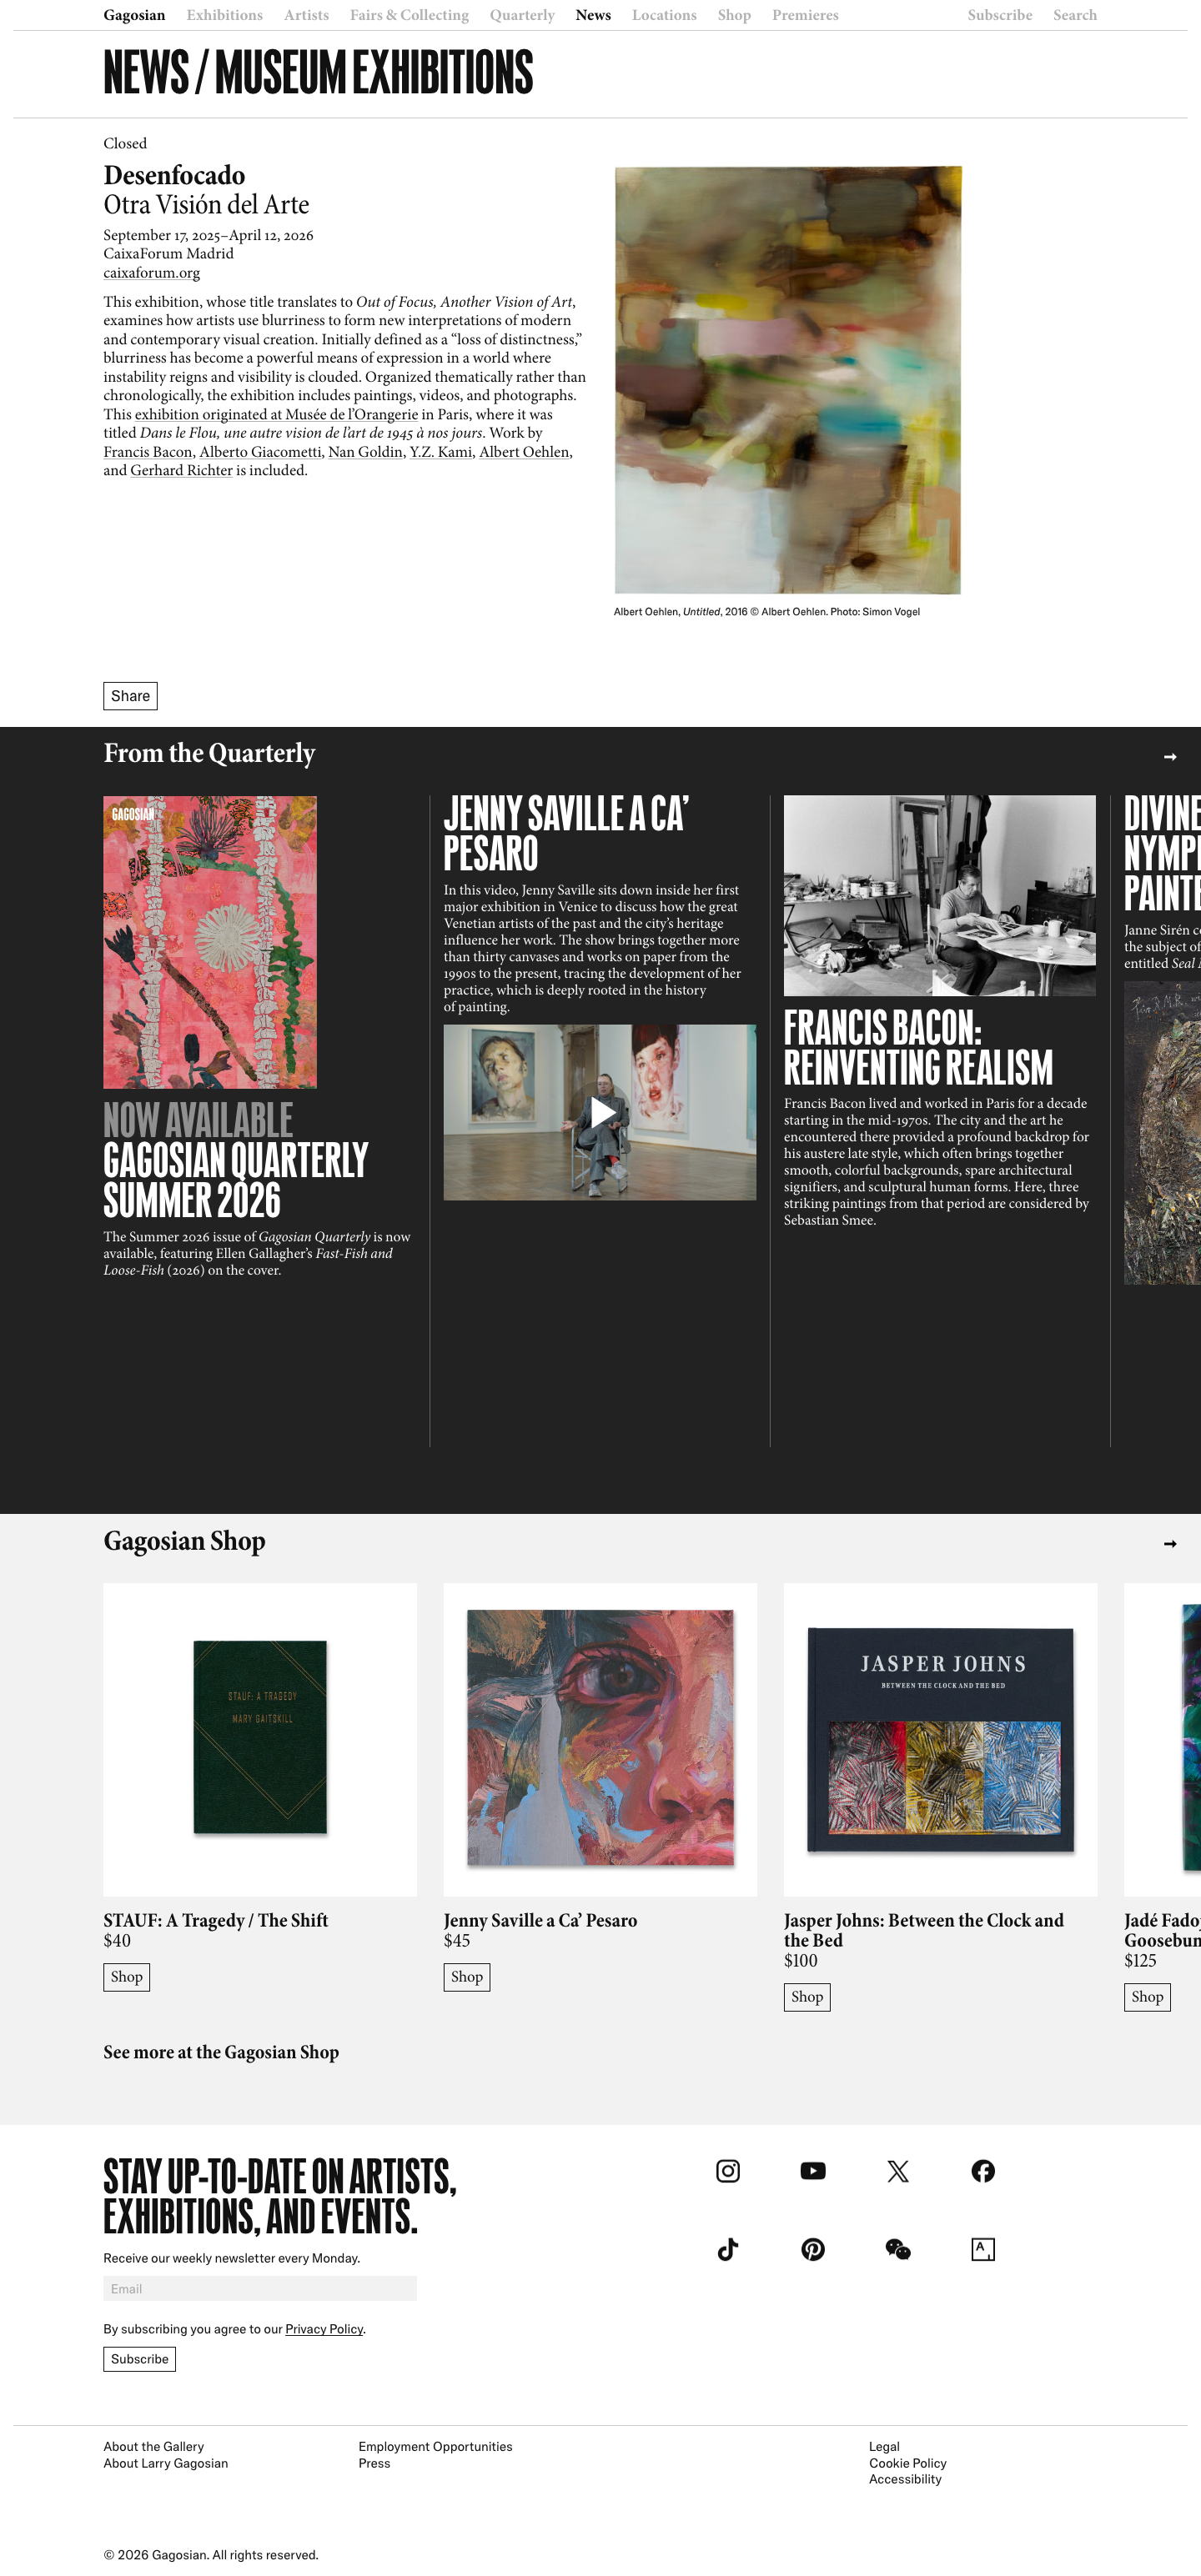Shop the $125 Jadé Fadojutimi item
Screen dimensions: 1201x2576
click(x=1147, y=1997)
